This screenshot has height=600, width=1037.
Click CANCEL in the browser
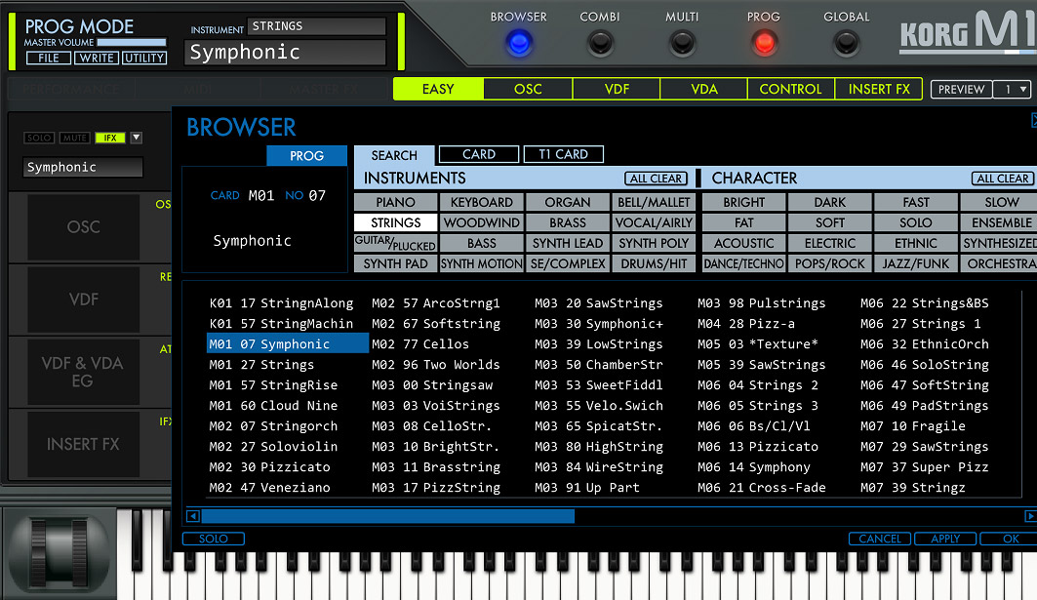[x=880, y=539]
